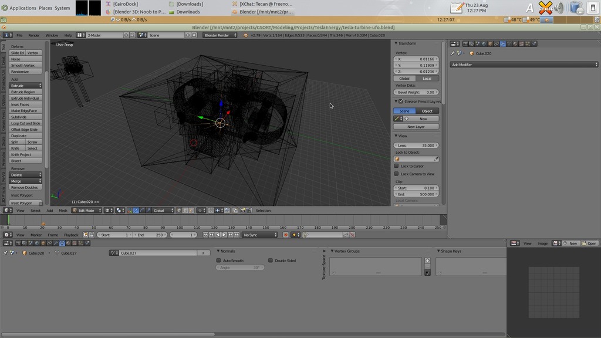This screenshot has height=338, width=601.
Task: Open the Mesh menu in viewport header
Action: 63,210
